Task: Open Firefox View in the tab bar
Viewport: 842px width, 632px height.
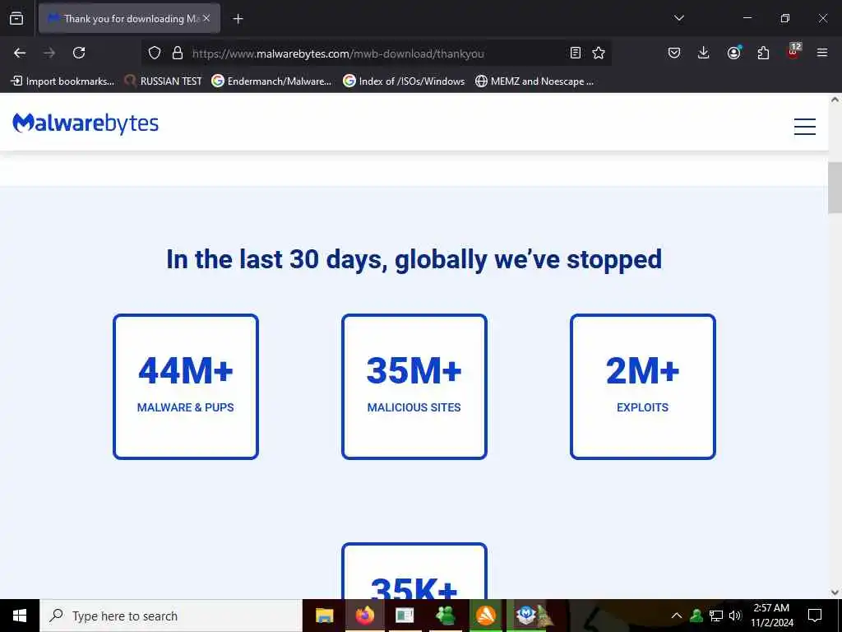Action: (16, 18)
